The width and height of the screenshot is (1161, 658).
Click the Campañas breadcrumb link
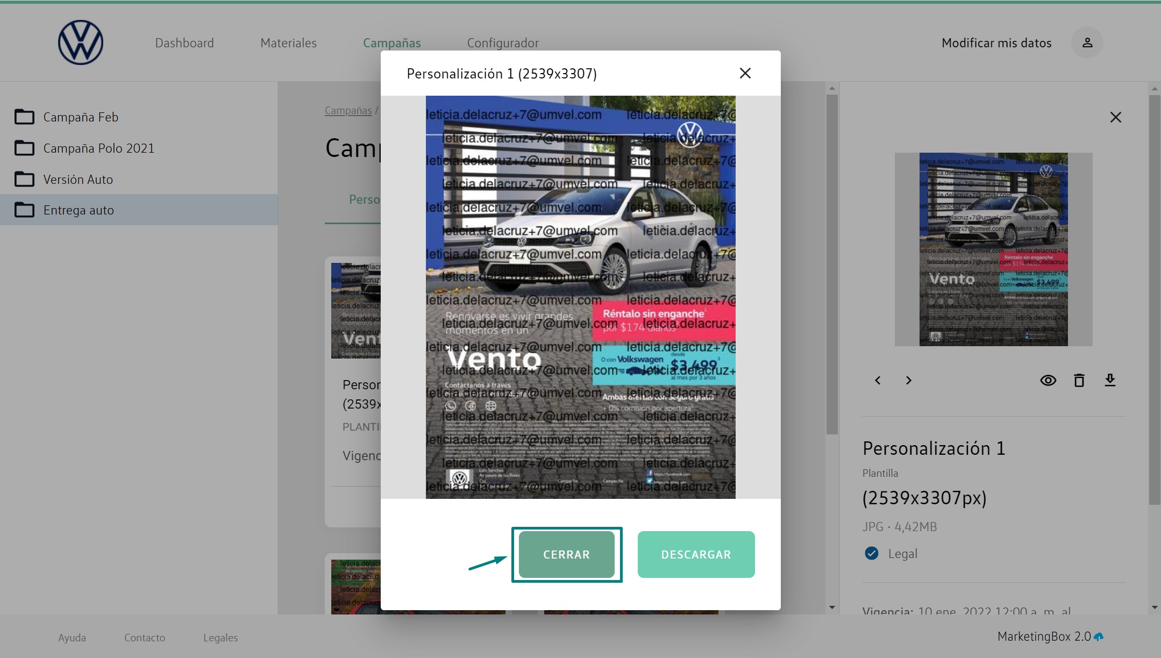(x=348, y=110)
